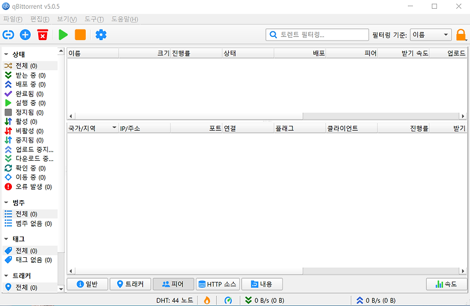This screenshot has height=306, width=470.
Task: Click the 국가/지역 column sort arrow
Action: point(114,127)
